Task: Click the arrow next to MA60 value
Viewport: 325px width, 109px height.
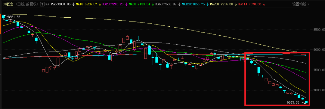Action: (x=179, y=4)
